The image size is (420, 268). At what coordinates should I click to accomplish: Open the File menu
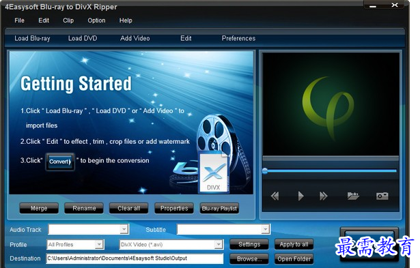click(19, 20)
